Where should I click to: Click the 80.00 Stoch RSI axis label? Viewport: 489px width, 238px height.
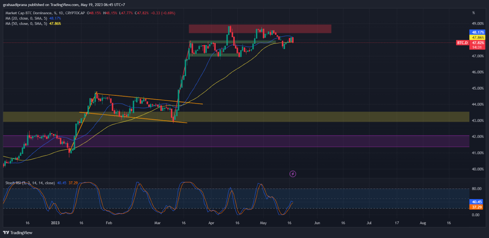click(x=476, y=188)
